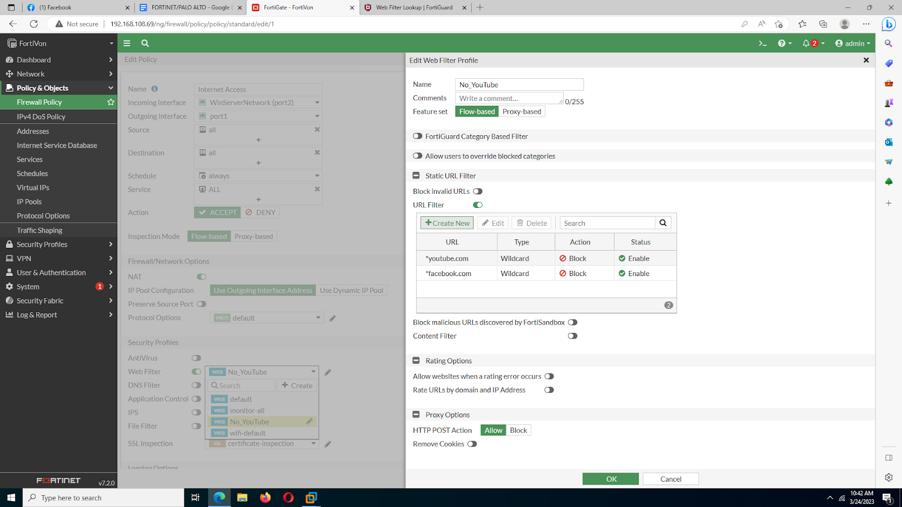Open Firefox from the taskbar
Screen dimensions: 902x507
(x=265, y=497)
